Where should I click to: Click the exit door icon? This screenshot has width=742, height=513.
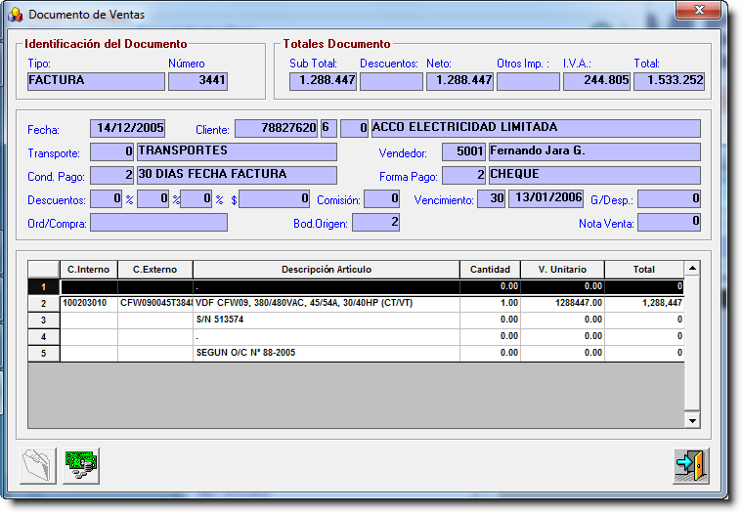(x=691, y=466)
